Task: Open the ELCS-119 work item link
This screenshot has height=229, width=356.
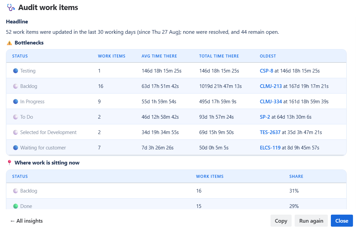Action: pos(270,148)
